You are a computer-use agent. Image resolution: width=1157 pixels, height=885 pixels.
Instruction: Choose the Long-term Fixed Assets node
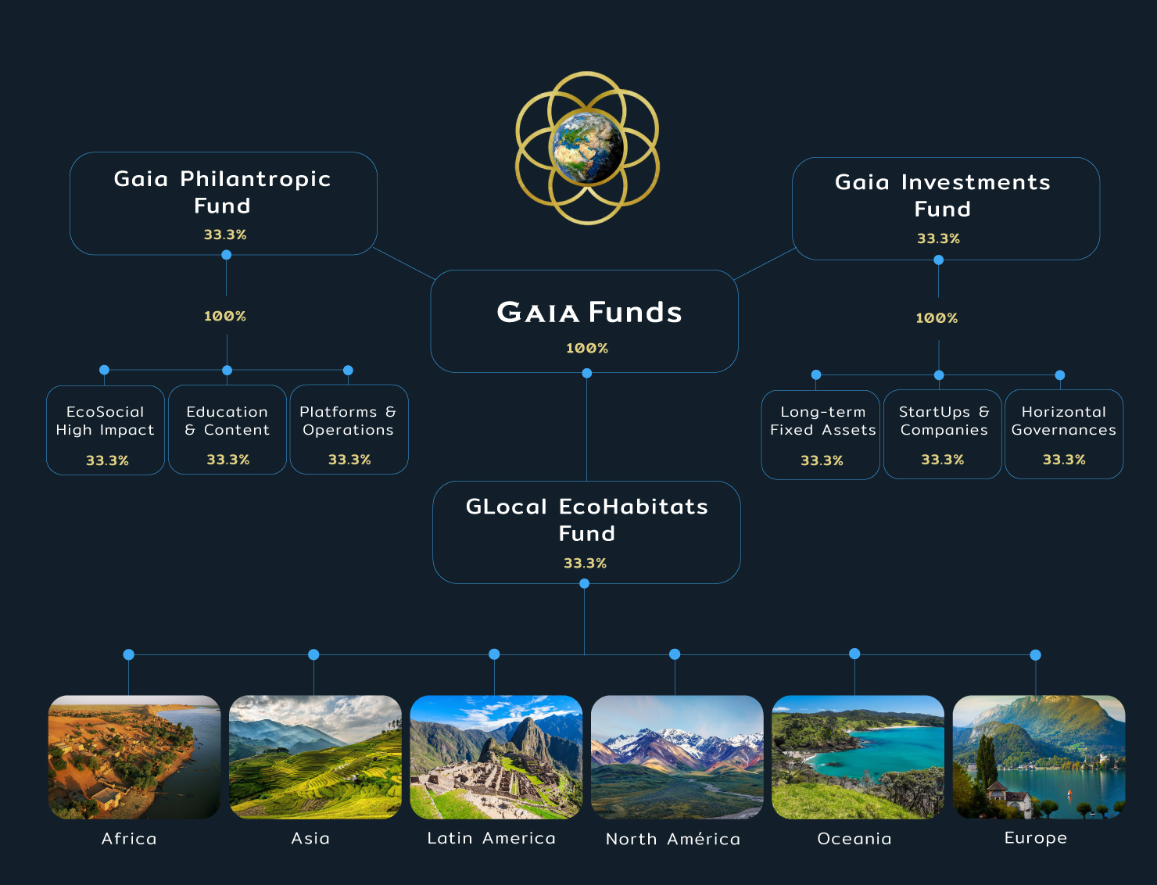click(821, 435)
